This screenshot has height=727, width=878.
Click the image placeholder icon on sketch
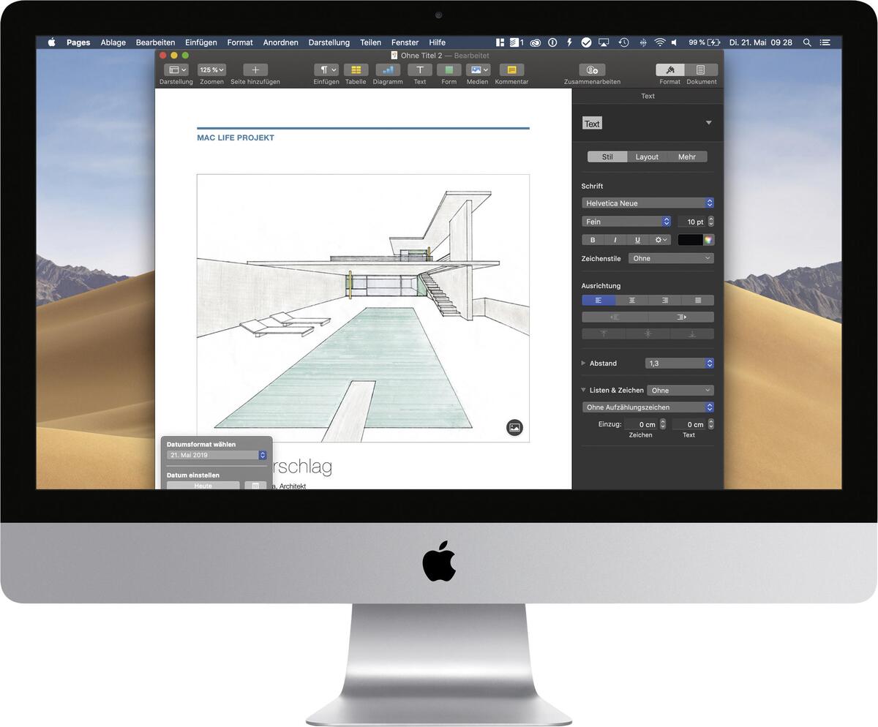(x=514, y=428)
